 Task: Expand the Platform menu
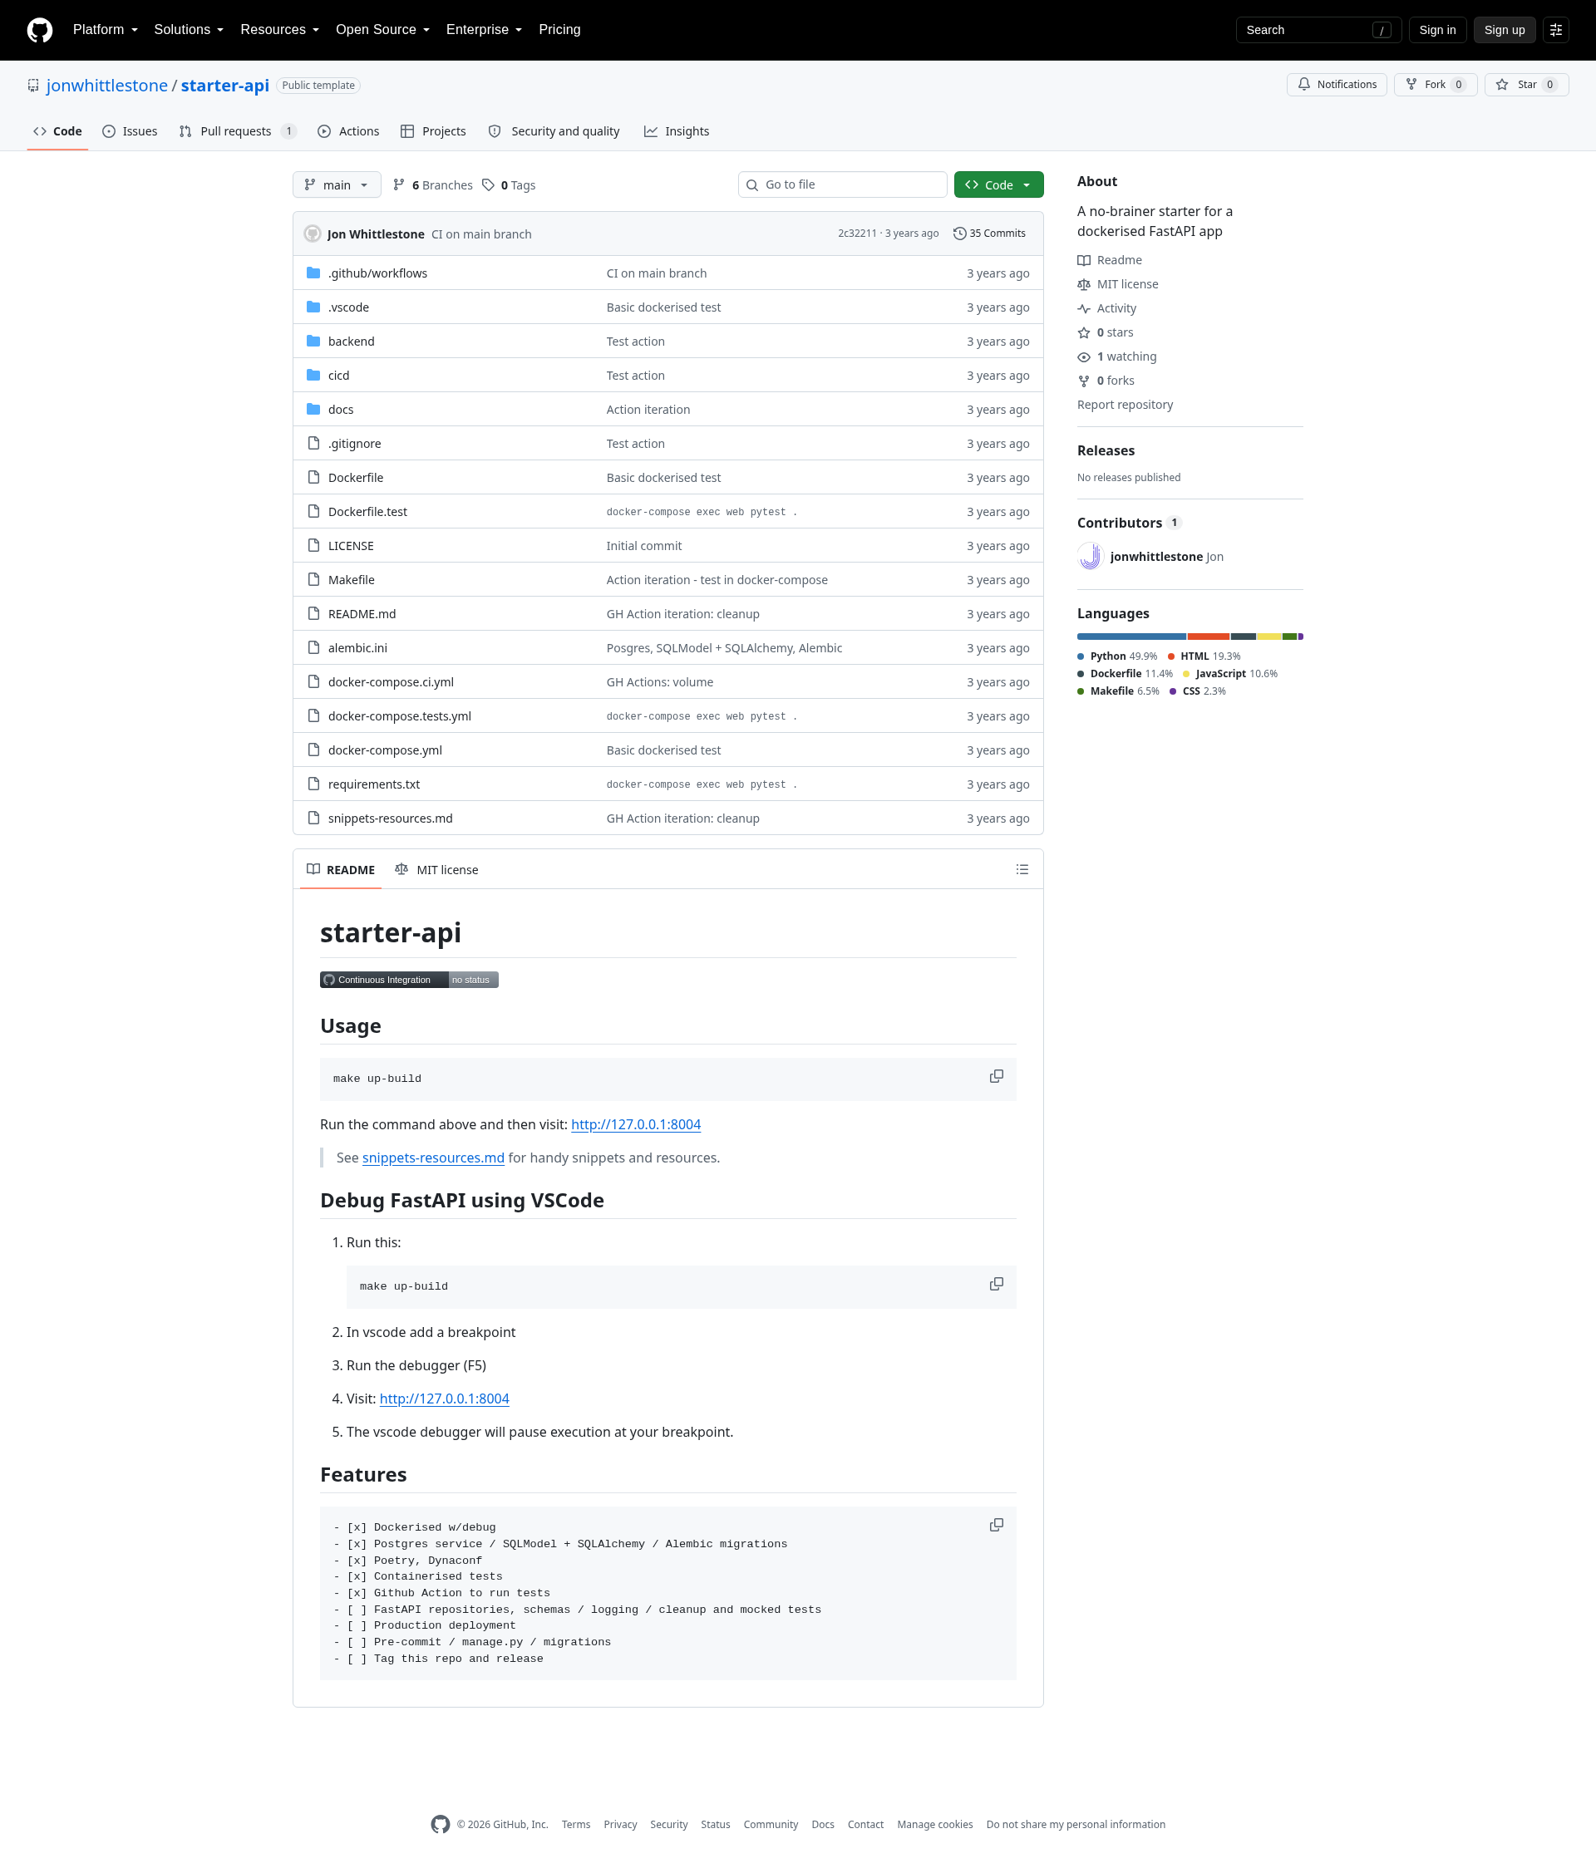click(x=106, y=30)
